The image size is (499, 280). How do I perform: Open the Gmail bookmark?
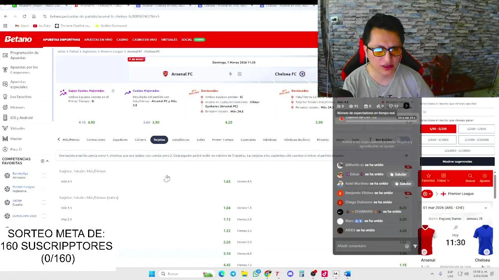pyautogui.click(x=22, y=26)
